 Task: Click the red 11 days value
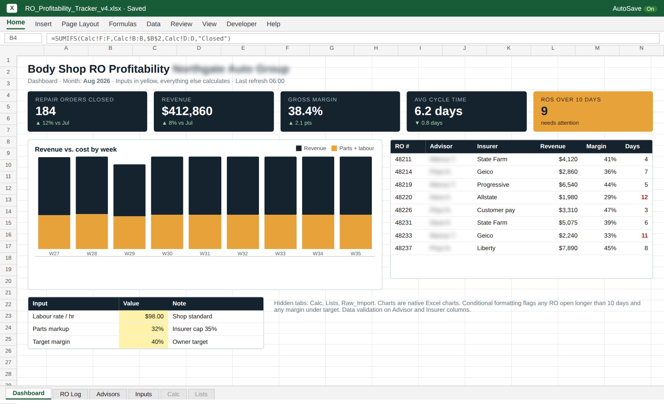coord(644,235)
